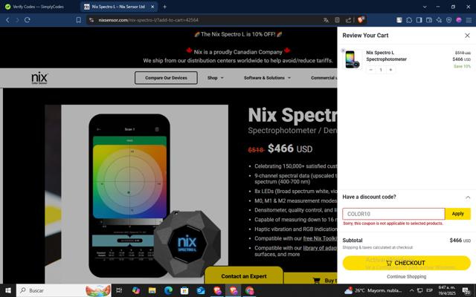The width and height of the screenshot is (476, 297).
Task: Click Continue Shopping link
Action: click(407, 277)
